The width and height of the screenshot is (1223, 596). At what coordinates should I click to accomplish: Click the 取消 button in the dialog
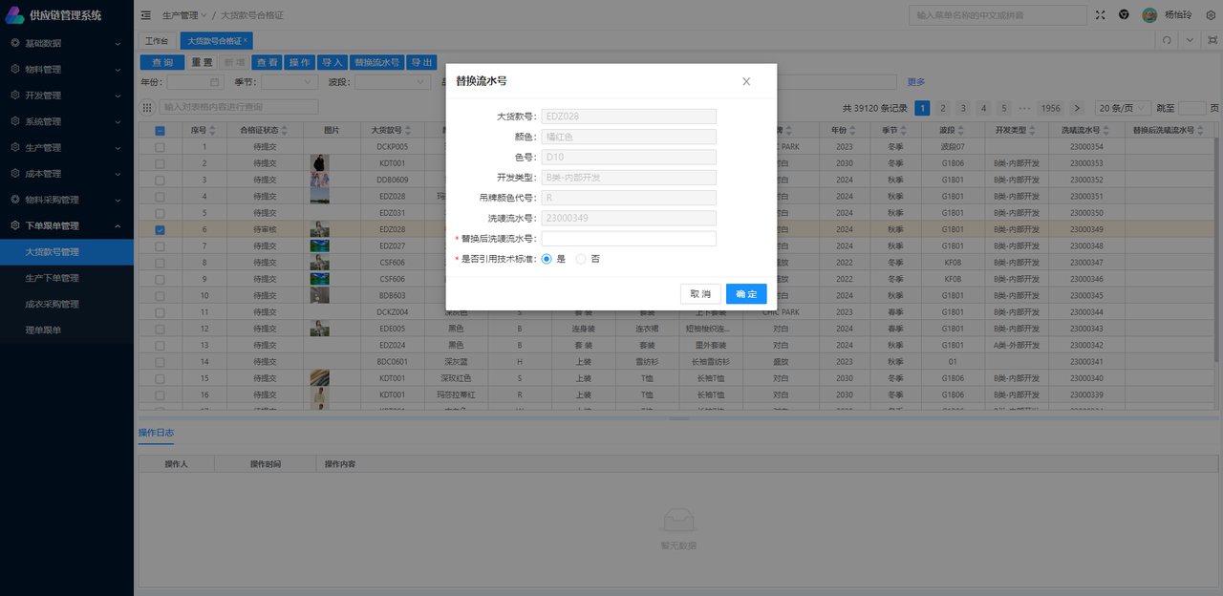[699, 294]
